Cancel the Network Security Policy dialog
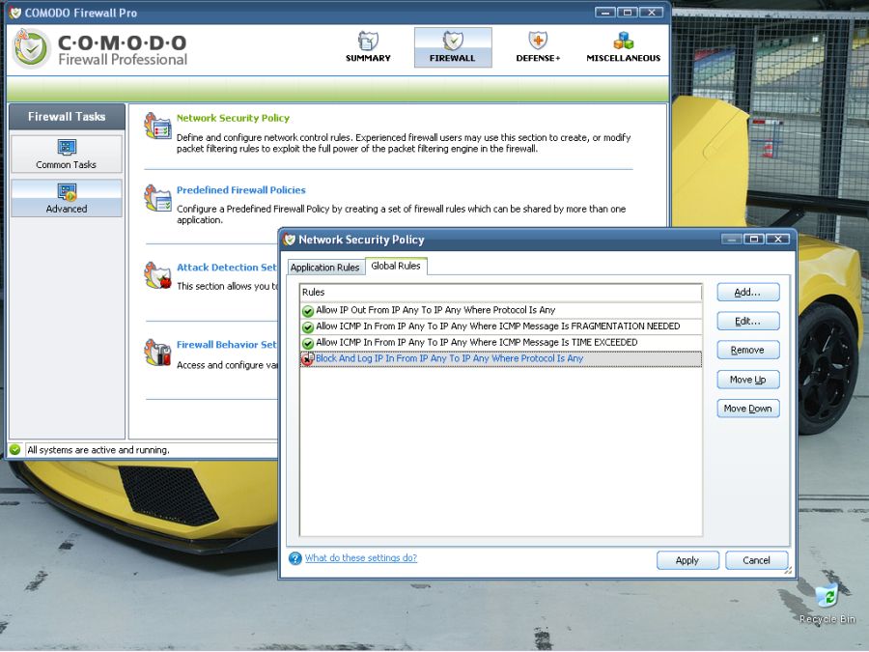This screenshot has width=869, height=652. [756, 560]
